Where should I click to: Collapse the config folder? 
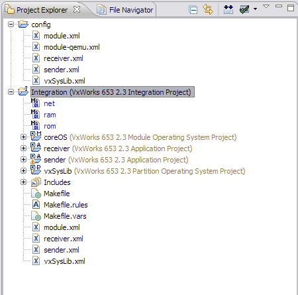[11, 24]
